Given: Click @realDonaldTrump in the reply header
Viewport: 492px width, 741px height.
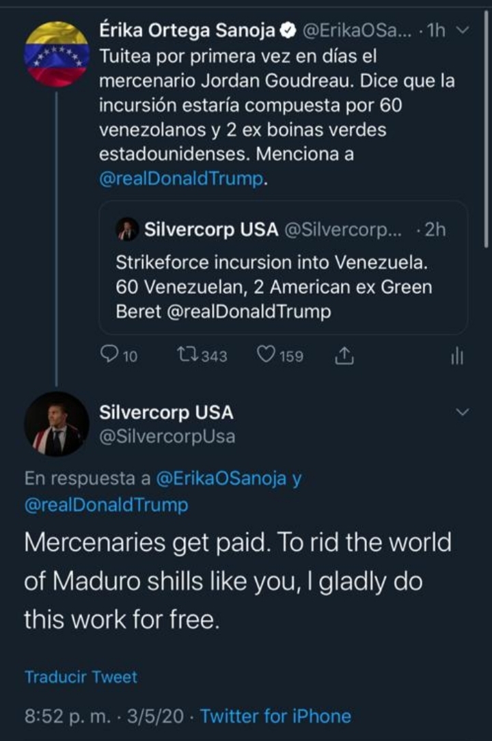Looking at the screenshot, I should (106, 505).
